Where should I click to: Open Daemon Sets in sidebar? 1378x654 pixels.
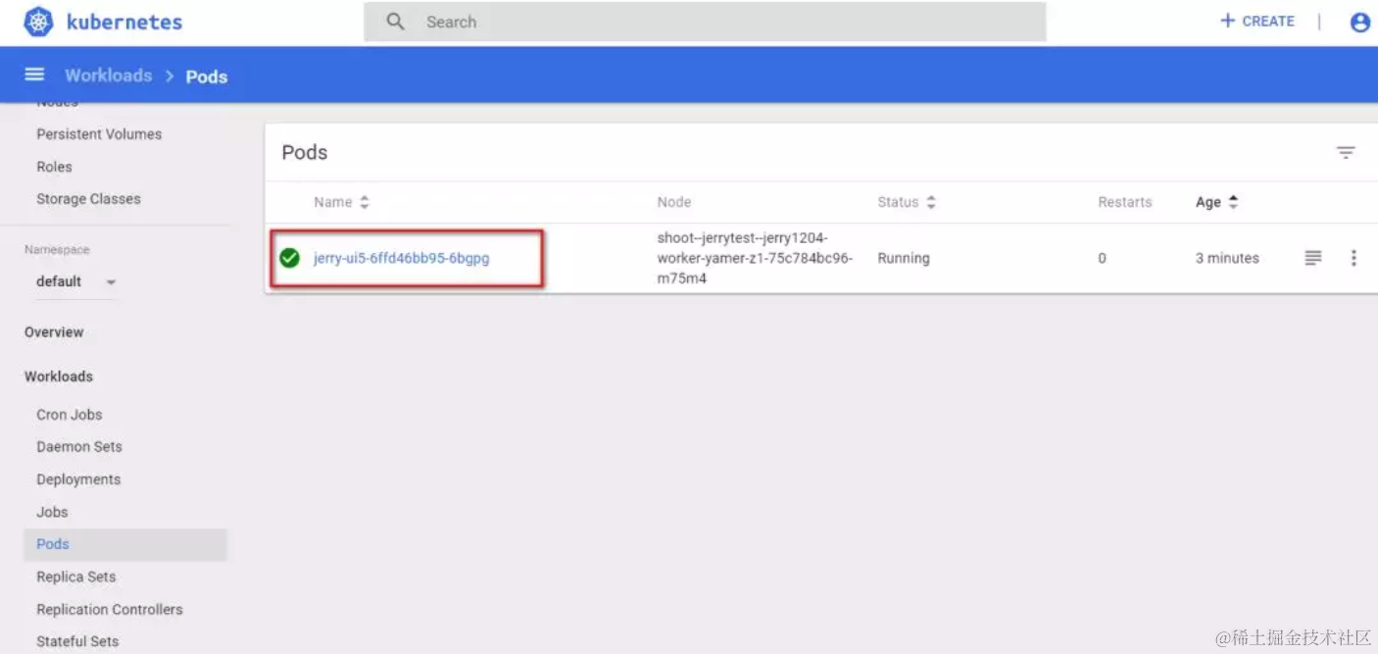click(x=79, y=447)
